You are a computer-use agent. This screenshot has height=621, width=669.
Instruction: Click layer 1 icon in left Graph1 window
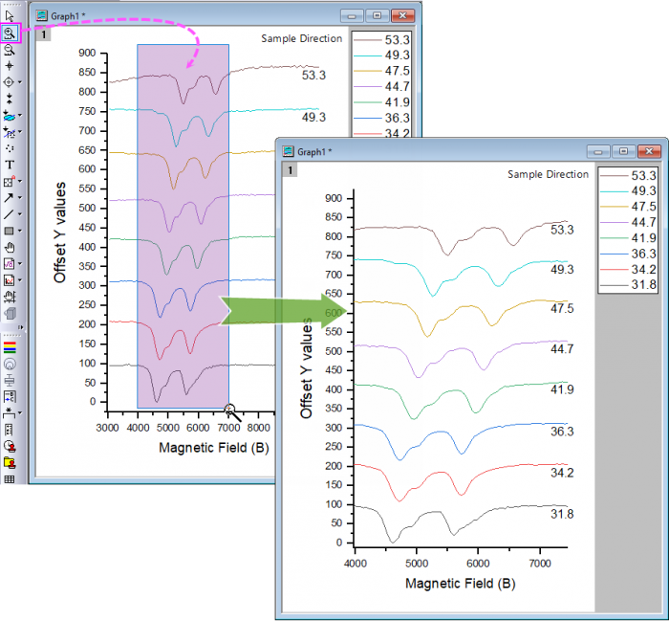(x=42, y=34)
